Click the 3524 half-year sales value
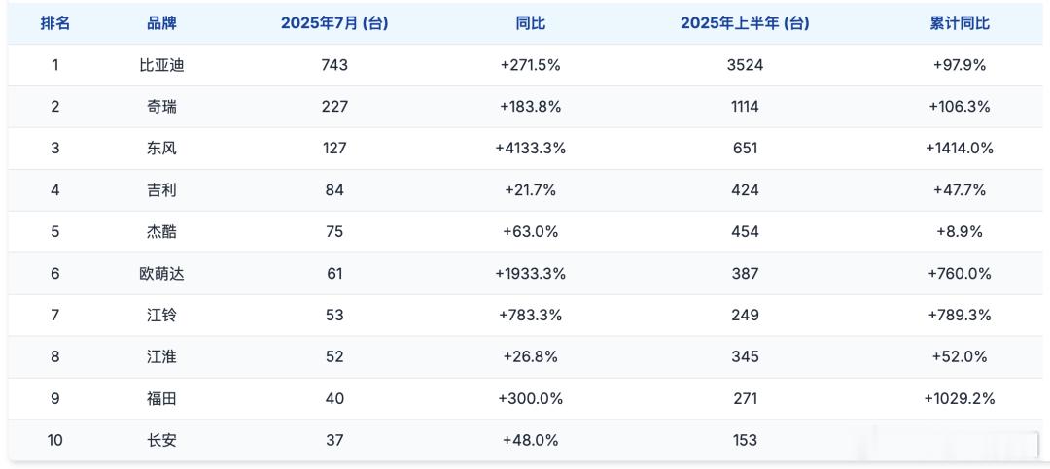 pyautogui.click(x=746, y=65)
